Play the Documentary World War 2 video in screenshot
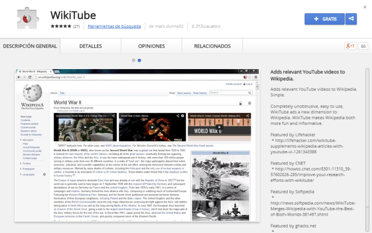 85,127
